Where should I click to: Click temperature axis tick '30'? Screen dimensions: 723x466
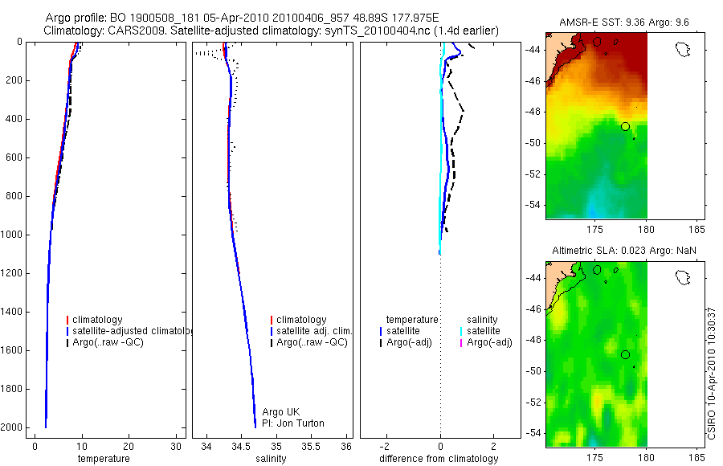176,447
